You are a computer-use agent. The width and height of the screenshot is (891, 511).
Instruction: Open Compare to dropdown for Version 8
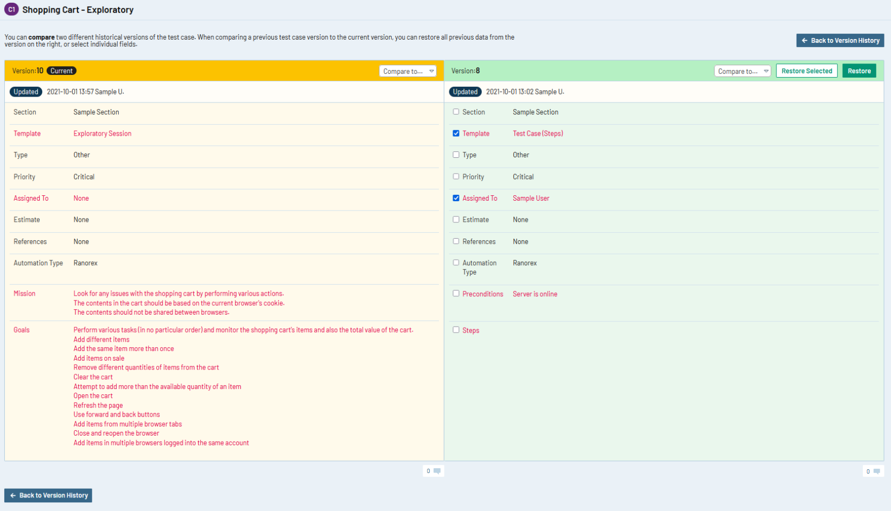pos(742,71)
